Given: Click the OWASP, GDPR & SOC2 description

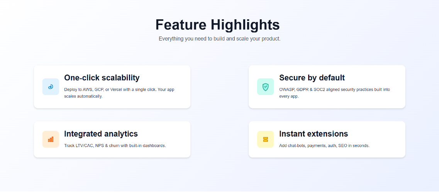Looking at the screenshot, I should (335, 93).
